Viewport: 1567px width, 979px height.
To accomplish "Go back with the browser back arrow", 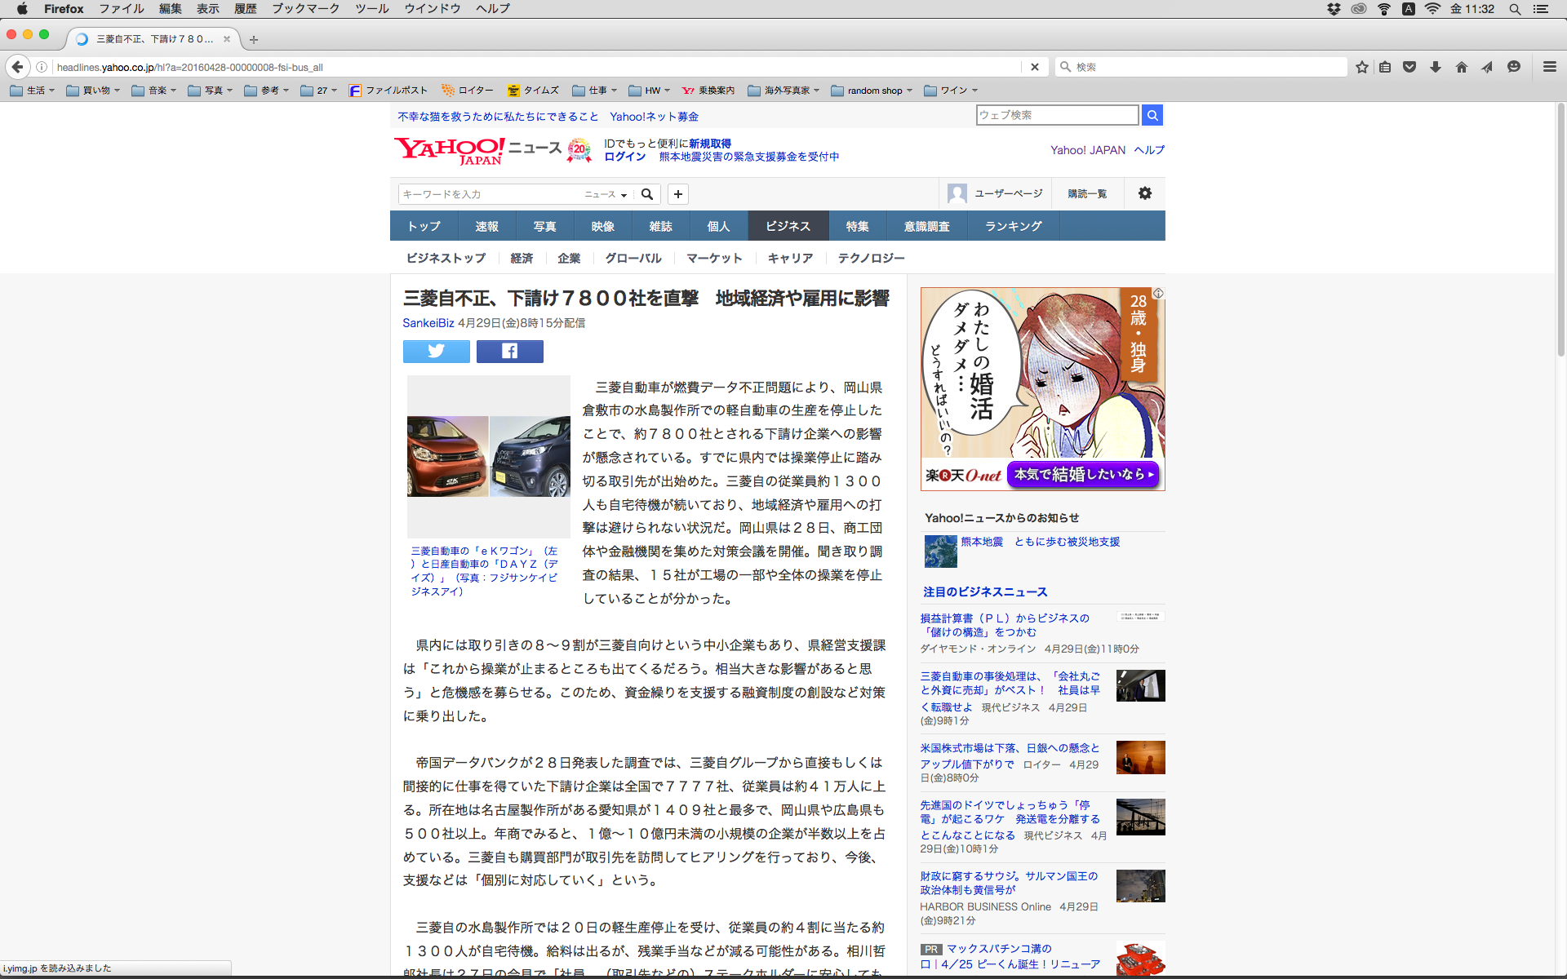I will tap(17, 67).
